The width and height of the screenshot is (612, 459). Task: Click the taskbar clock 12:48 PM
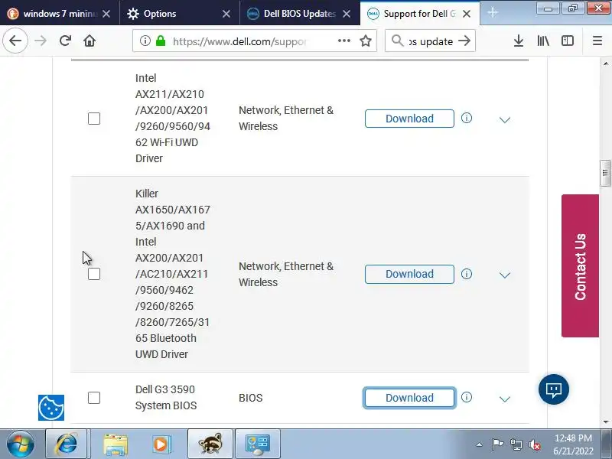tap(573, 438)
